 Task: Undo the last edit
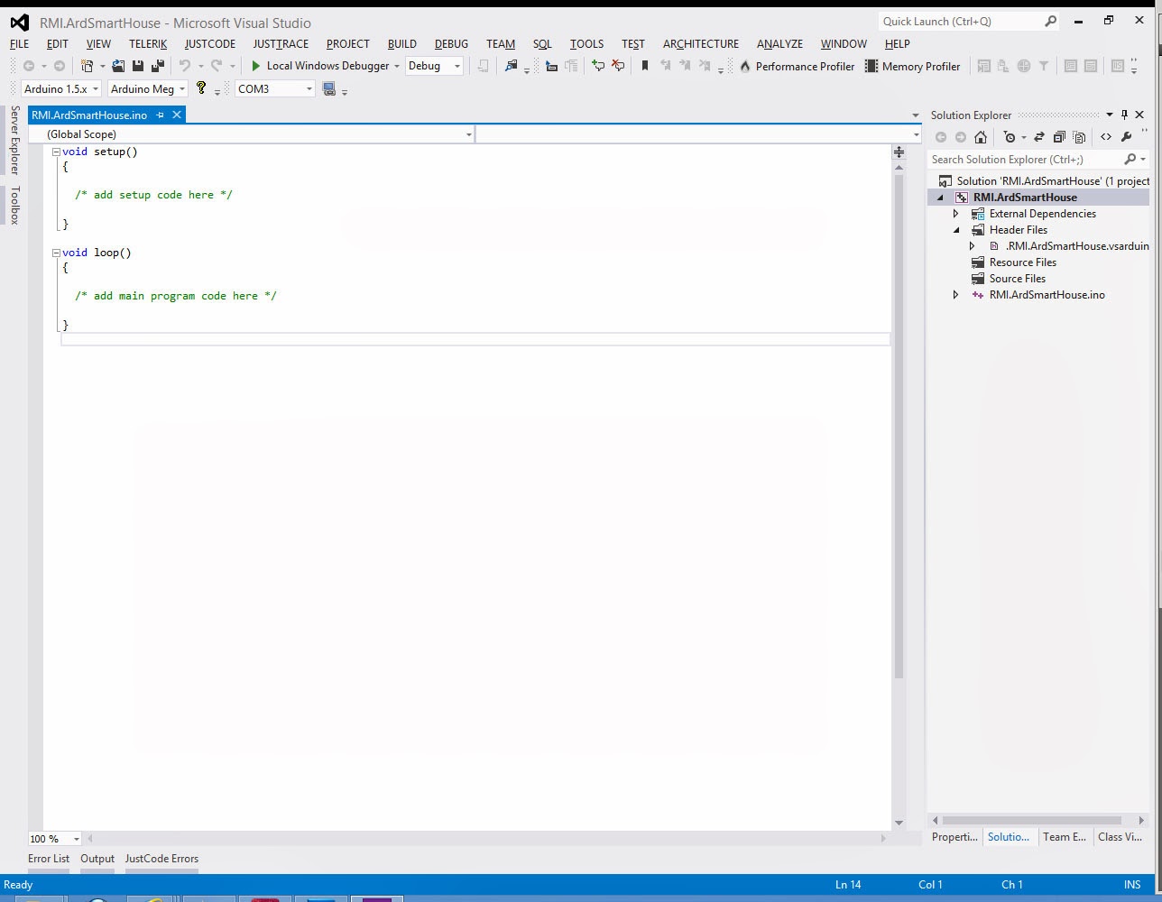[x=185, y=66]
